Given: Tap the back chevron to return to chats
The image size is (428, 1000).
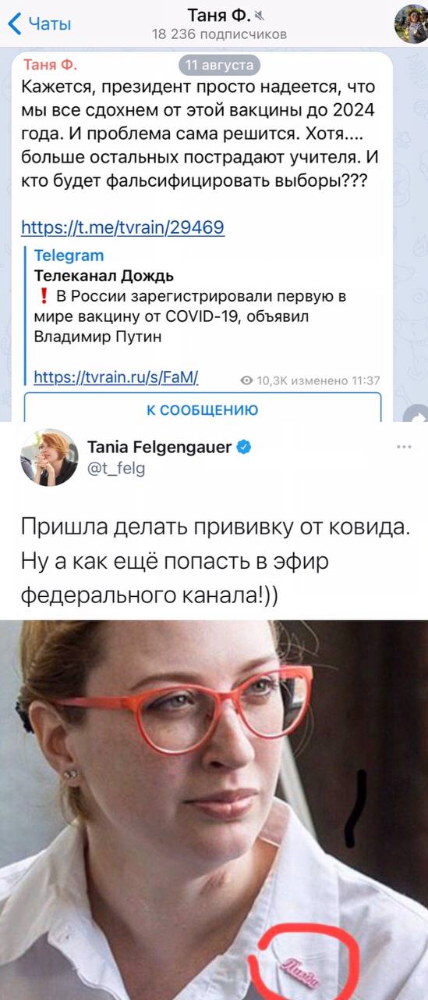Looking at the screenshot, I should [14, 23].
